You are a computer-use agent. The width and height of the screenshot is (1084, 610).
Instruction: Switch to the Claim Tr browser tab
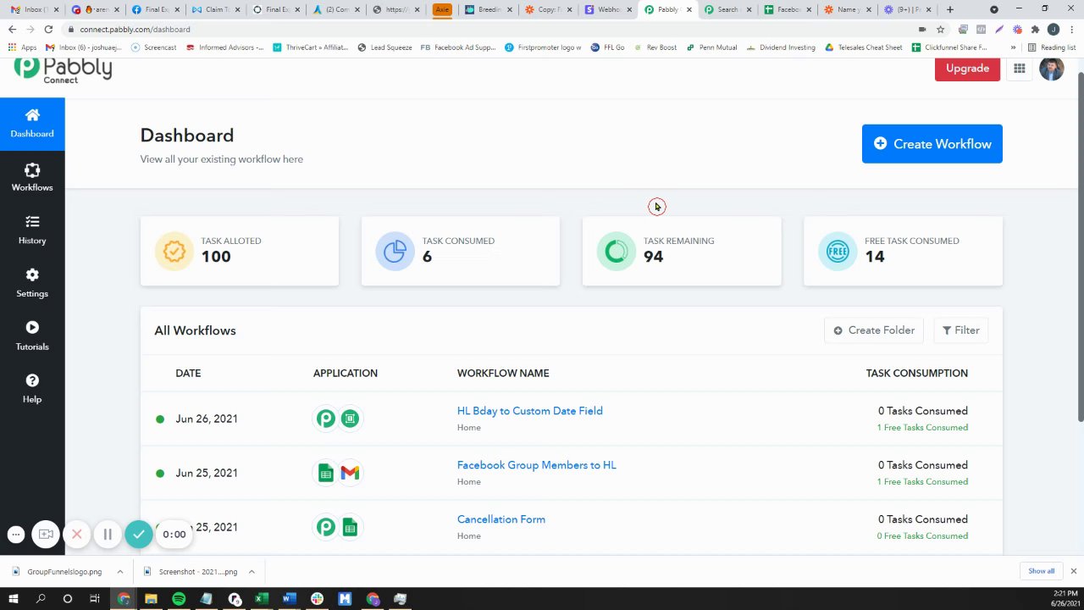click(214, 9)
